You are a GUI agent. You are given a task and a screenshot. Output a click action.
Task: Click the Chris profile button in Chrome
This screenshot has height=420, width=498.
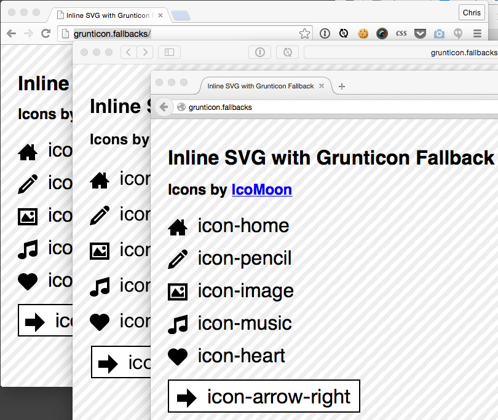[x=472, y=13]
